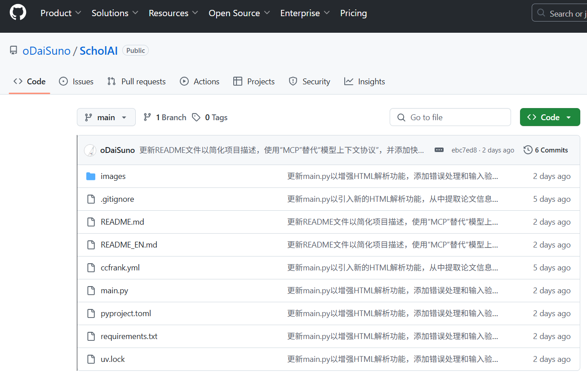Open commit hash ebc7ed8
Image resolution: width=587 pixels, height=374 pixels.
tap(464, 150)
